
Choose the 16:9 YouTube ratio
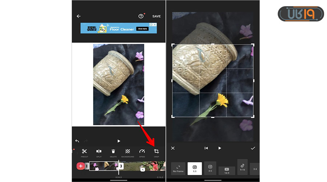click(227, 170)
